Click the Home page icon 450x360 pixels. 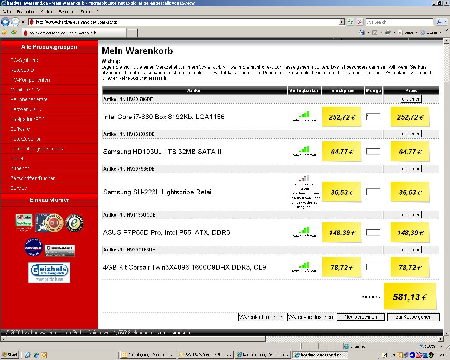(362, 32)
